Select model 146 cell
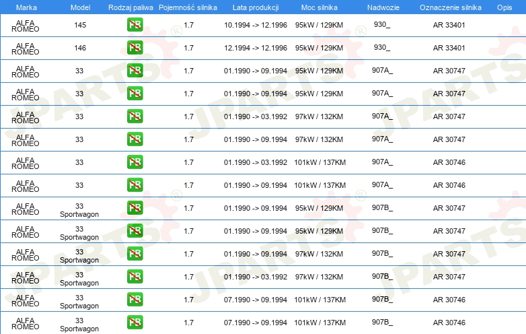The width and height of the screenshot is (526, 334). point(79,48)
